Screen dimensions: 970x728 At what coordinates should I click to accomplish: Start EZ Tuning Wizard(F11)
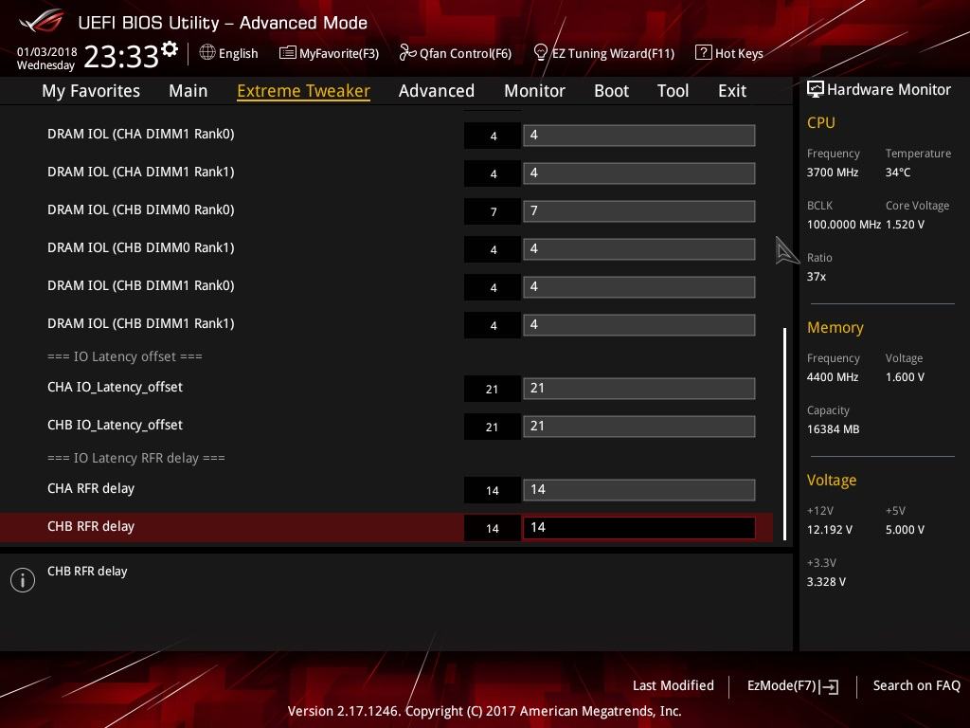tap(613, 53)
